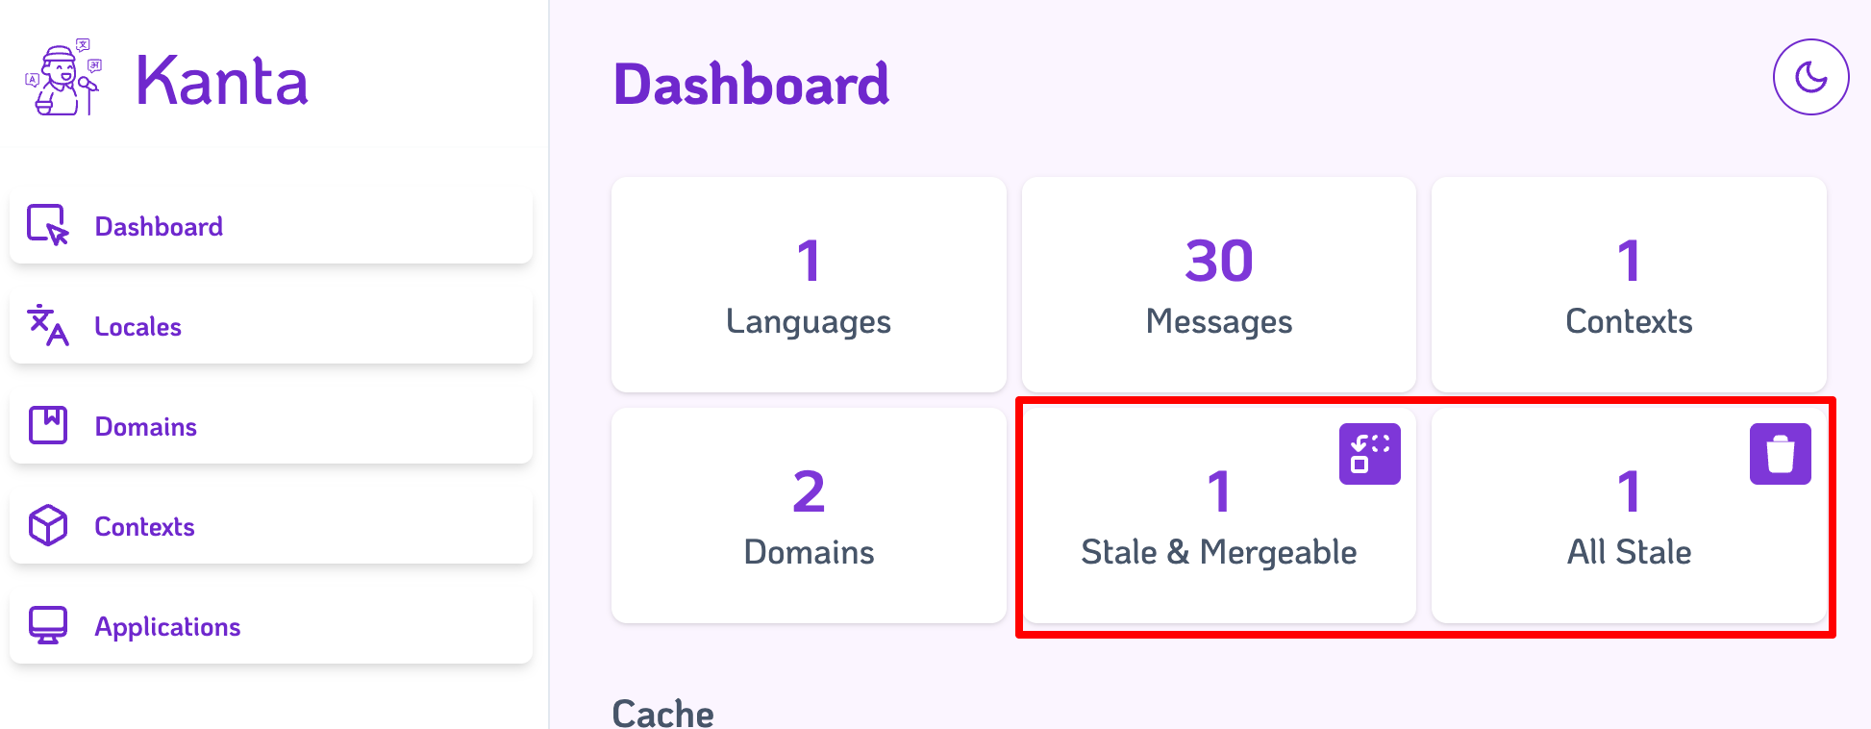Select the Applications monitor icon
Viewport: 1871px width, 729px height.
pyautogui.click(x=46, y=625)
